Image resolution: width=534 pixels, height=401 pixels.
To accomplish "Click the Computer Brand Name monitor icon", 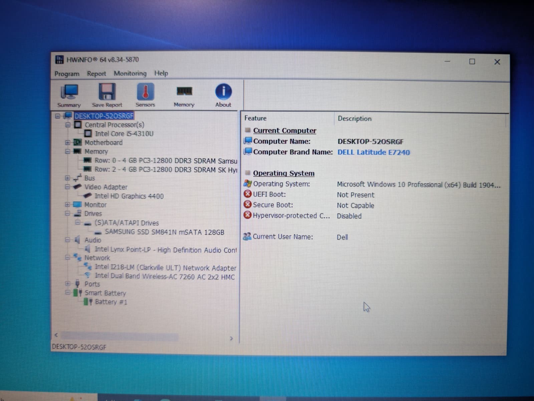I will 248,151.
